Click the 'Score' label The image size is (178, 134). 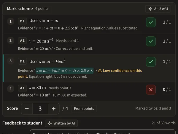tap(12, 108)
